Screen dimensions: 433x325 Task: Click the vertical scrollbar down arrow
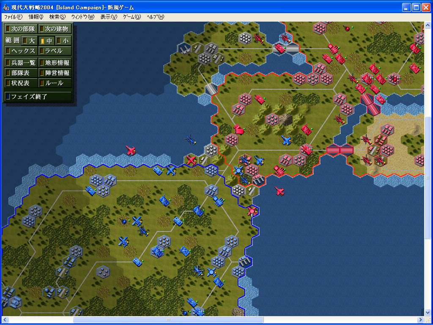click(x=428, y=313)
